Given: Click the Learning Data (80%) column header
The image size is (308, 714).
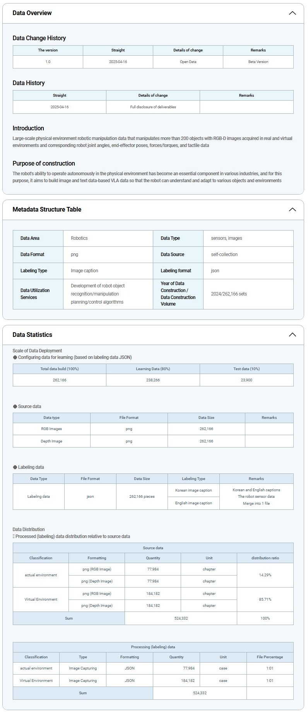Looking at the screenshot, I should coord(153,369).
